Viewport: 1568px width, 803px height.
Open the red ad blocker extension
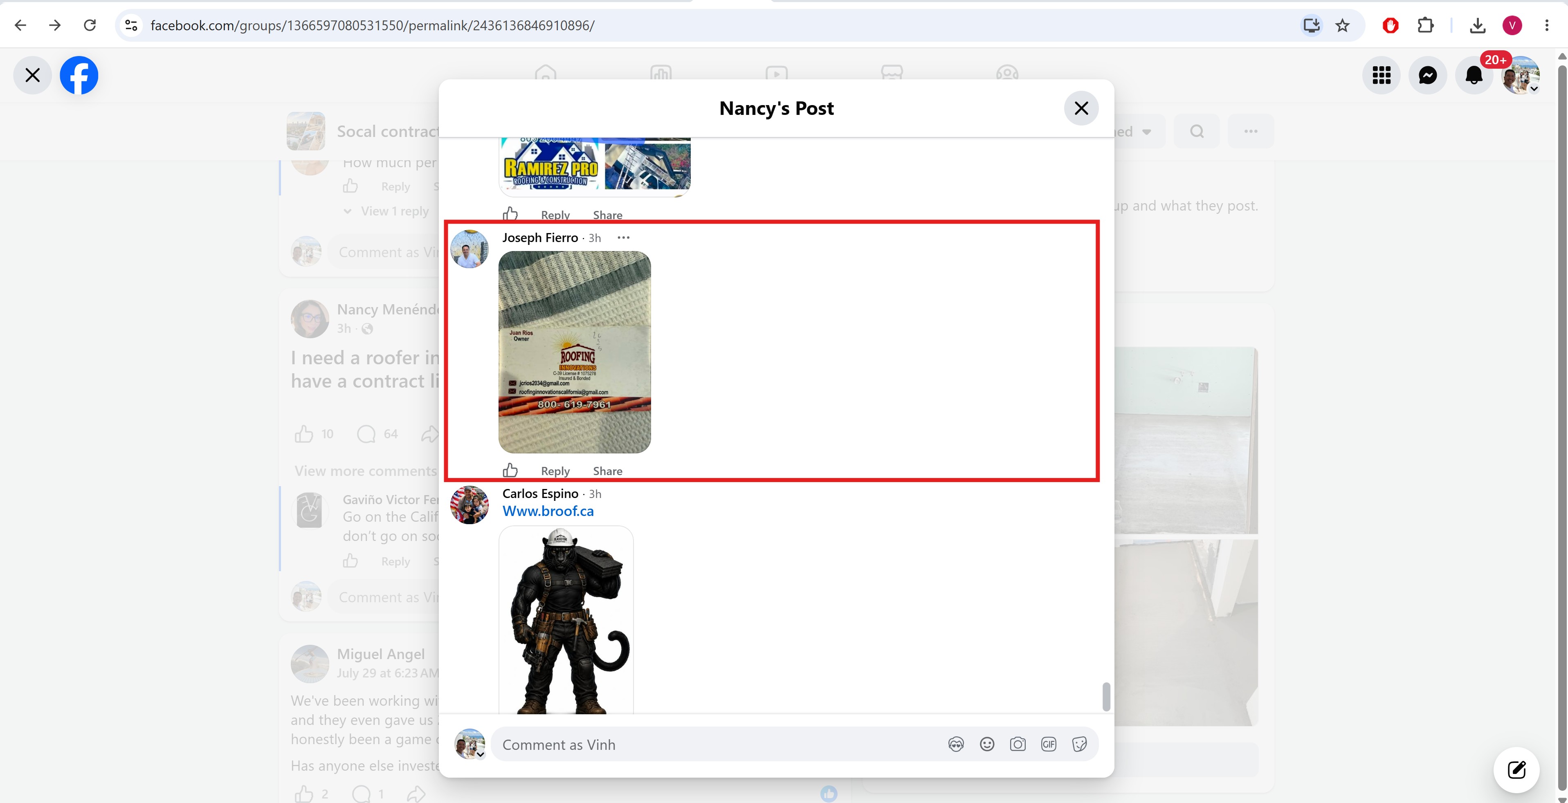point(1390,25)
